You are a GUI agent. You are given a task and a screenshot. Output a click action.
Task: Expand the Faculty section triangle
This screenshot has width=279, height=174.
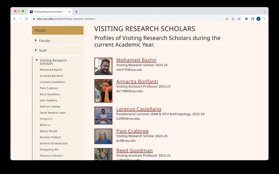point(36,40)
